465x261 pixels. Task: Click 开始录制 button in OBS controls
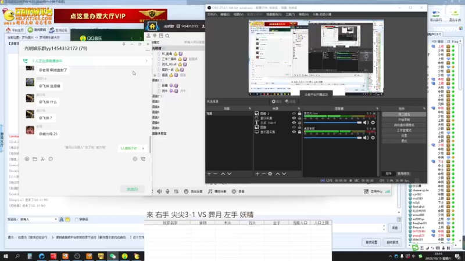(x=404, y=119)
